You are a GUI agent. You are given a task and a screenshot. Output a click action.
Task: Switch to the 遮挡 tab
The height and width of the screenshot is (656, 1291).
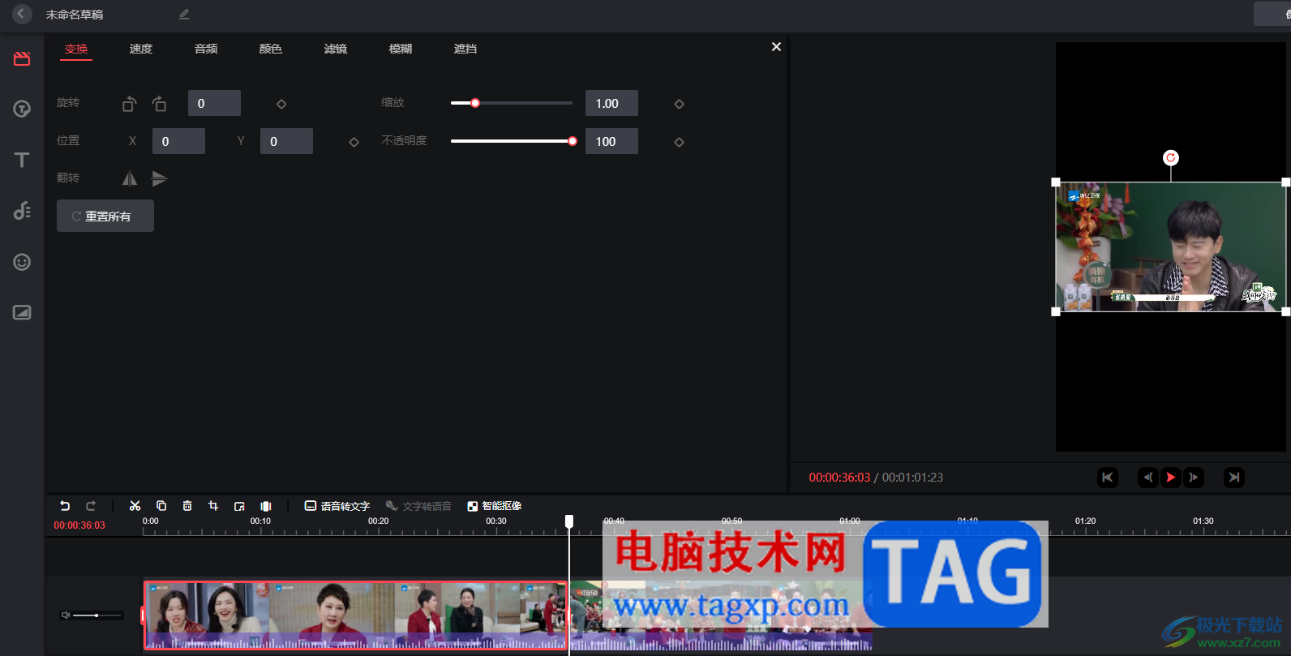465,49
